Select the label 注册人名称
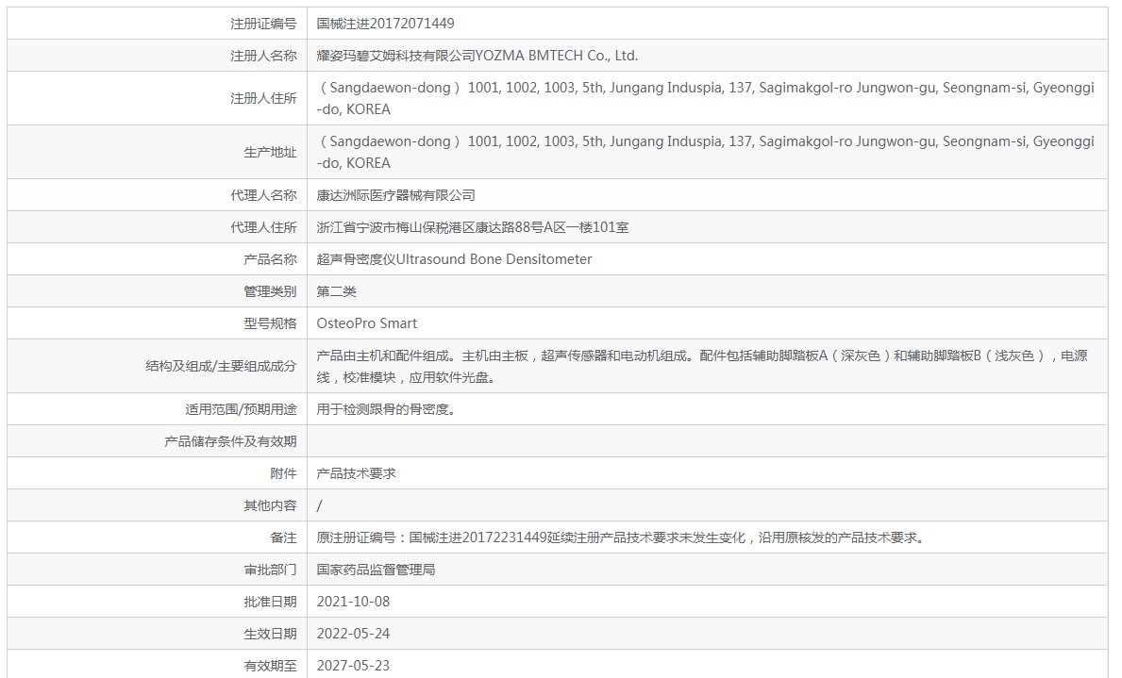The image size is (1122, 678). click(263, 56)
